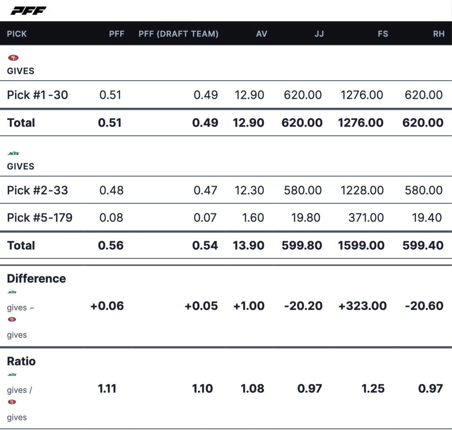The height and width of the screenshot is (430, 452).
Task: Sort by PFF (DRAFT TEAM) column header
Action: click(x=178, y=34)
